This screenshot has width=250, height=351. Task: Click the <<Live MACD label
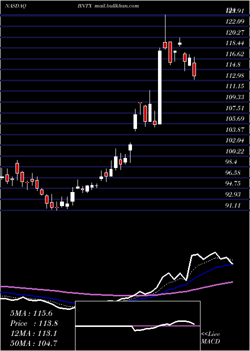pyautogui.click(x=210, y=337)
